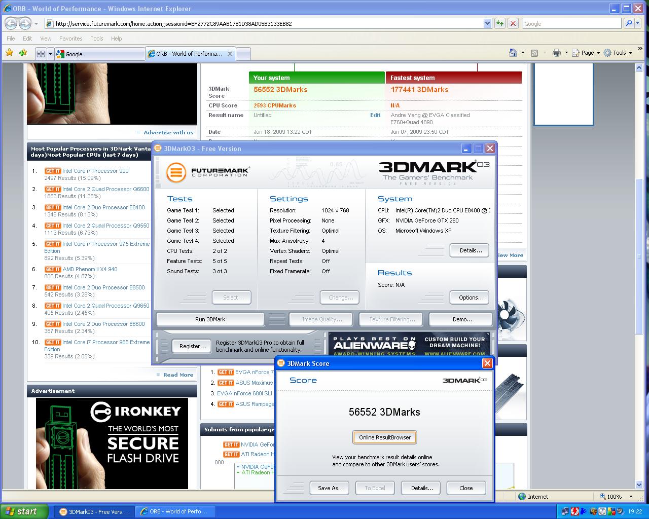Click Advertise with us link
The width and height of the screenshot is (649, 519).
tap(168, 132)
